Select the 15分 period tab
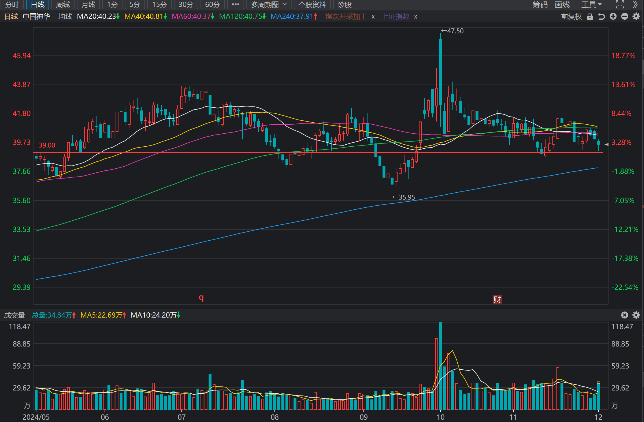The image size is (644, 422). 159,5
